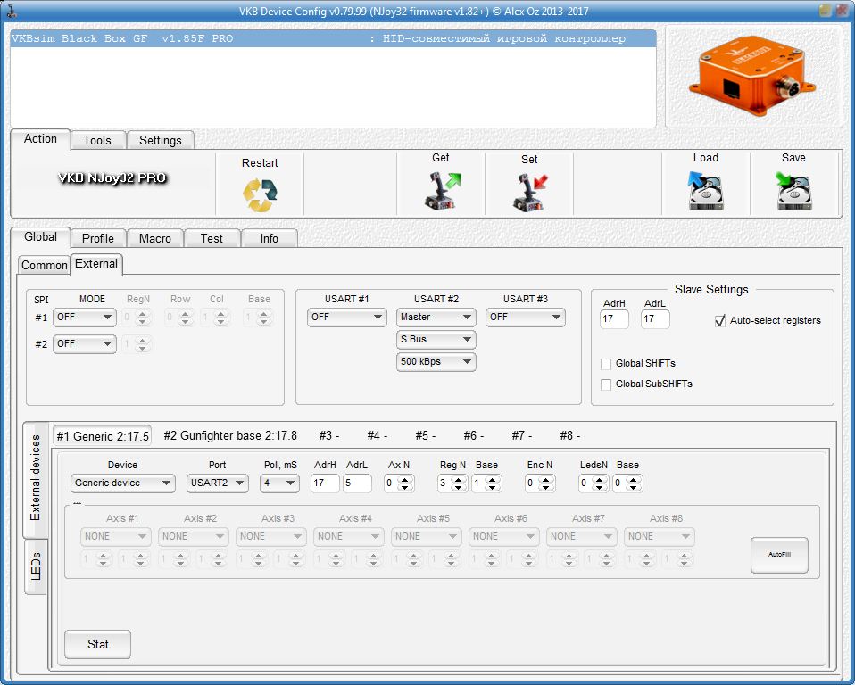Image resolution: width=855 pixels, height=685 pixels.
Task: Switch to the Info tab
Action: pos(270,238)
